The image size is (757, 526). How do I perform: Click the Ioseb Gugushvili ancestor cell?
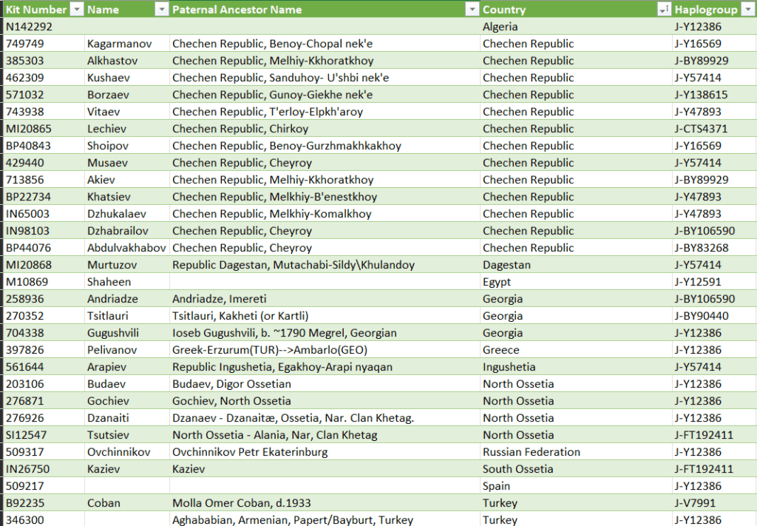click(285, 333)
